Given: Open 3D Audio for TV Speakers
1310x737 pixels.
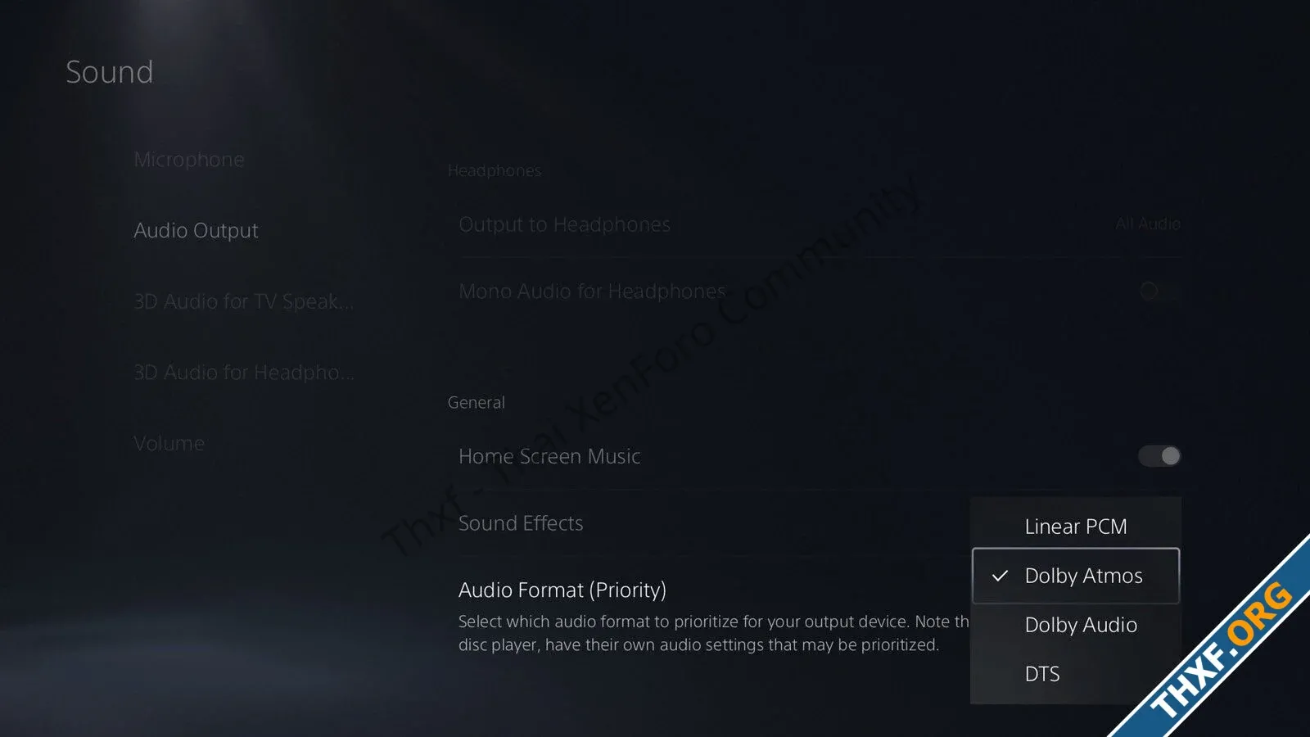Looking at the screenshot, I should coord(243,301).
